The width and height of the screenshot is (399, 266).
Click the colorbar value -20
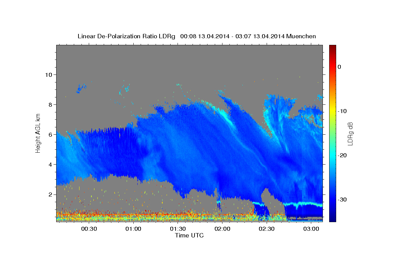341,155
